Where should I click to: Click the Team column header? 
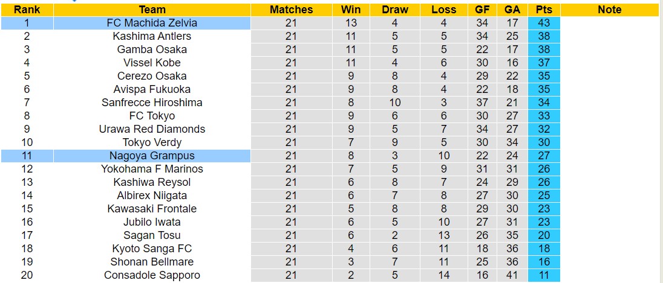coord(152,10)
